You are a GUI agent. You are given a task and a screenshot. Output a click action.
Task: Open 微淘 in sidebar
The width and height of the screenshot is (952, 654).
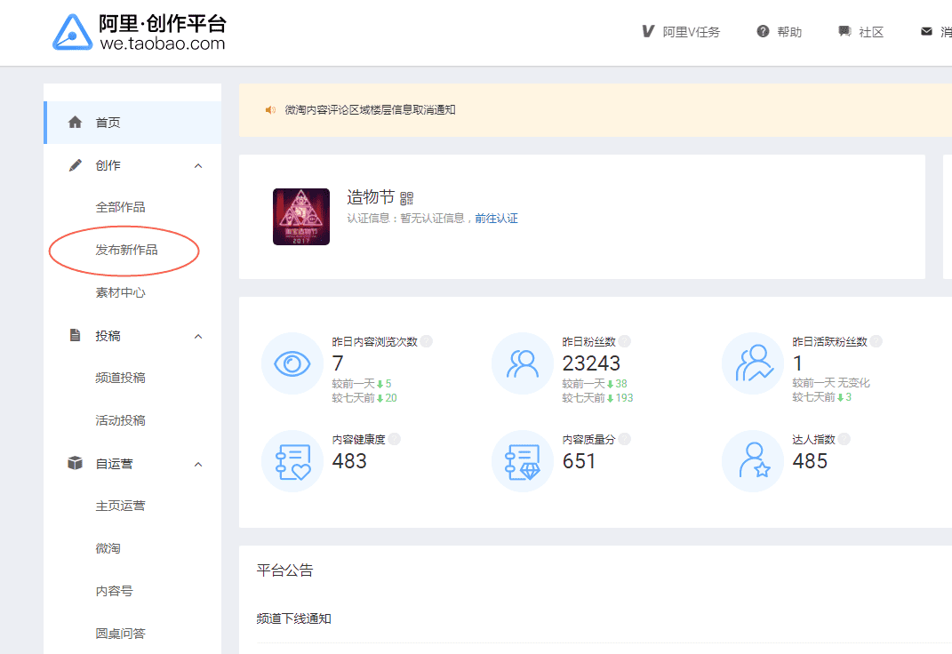click(108, 548)
